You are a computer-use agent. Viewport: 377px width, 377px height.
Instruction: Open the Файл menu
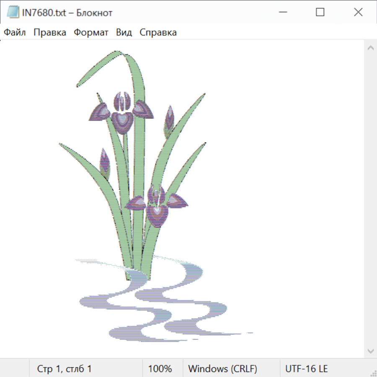[15, 33]
